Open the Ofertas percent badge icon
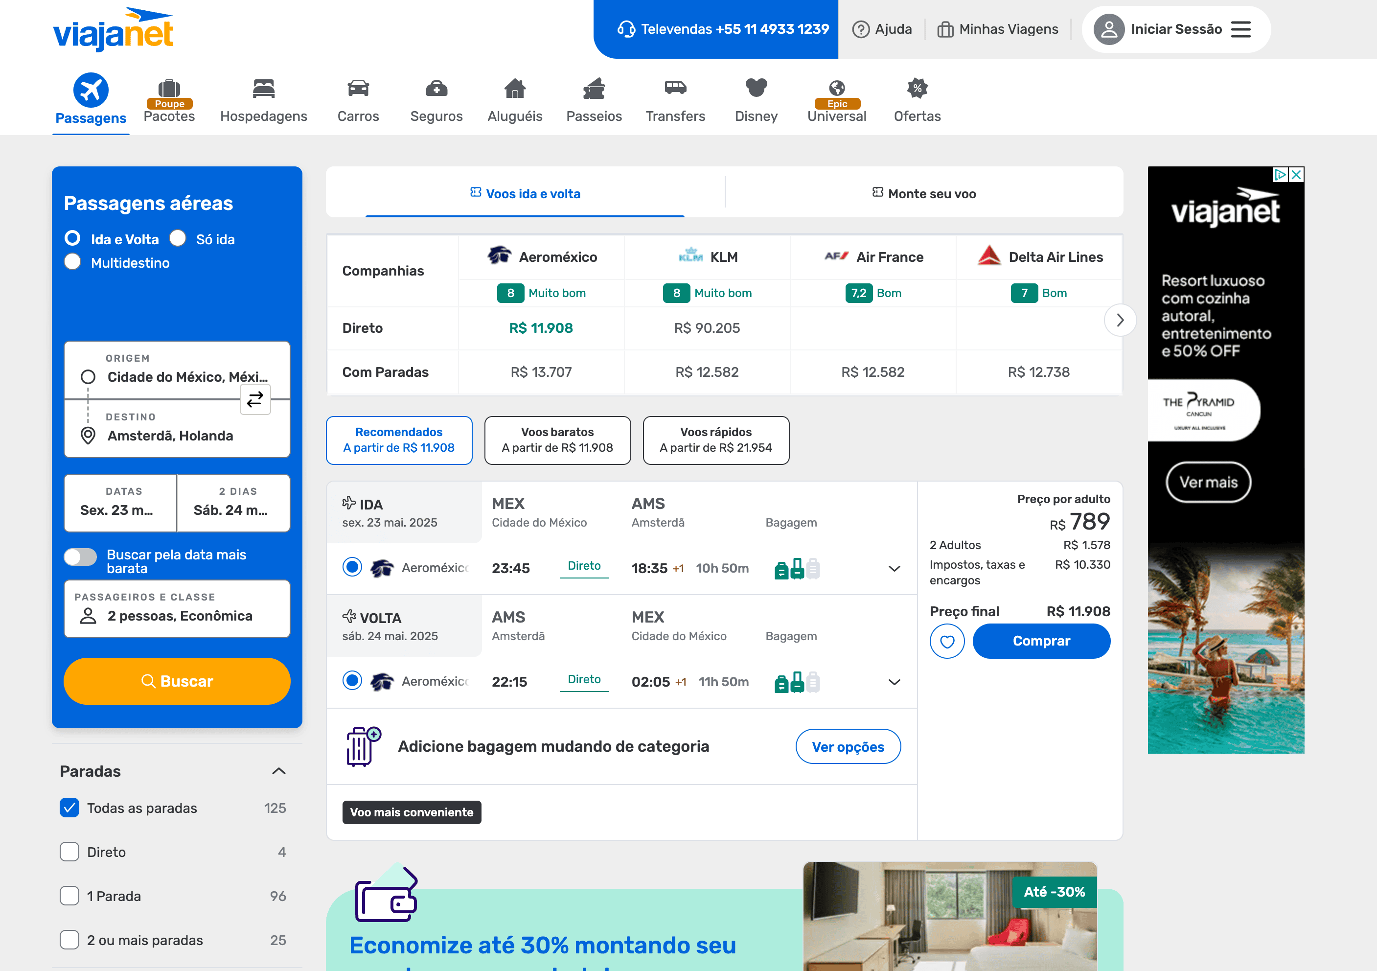 (x=917, y=89)
